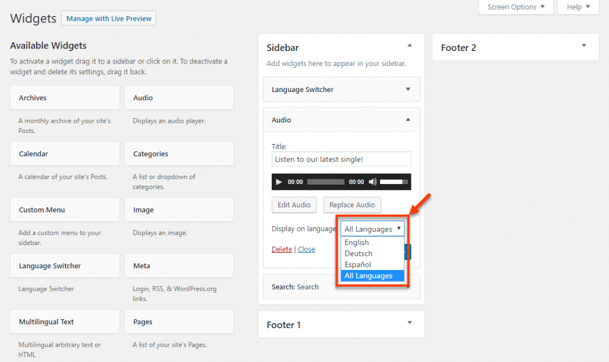Click the Replace Audio button

pos(351,205)
